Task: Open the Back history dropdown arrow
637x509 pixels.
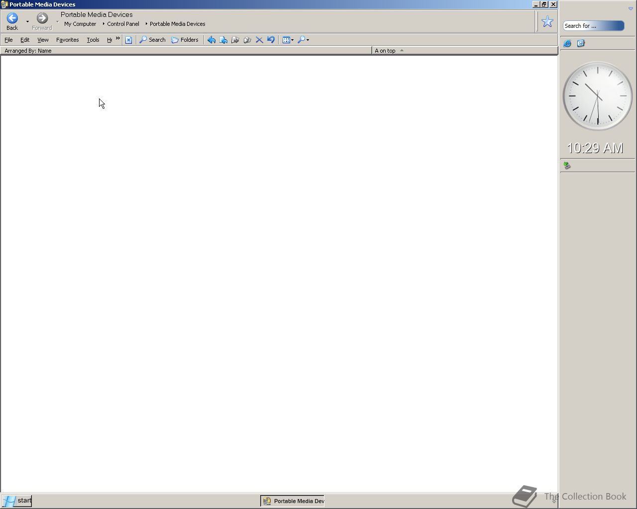Action: (x=27, y=22)
